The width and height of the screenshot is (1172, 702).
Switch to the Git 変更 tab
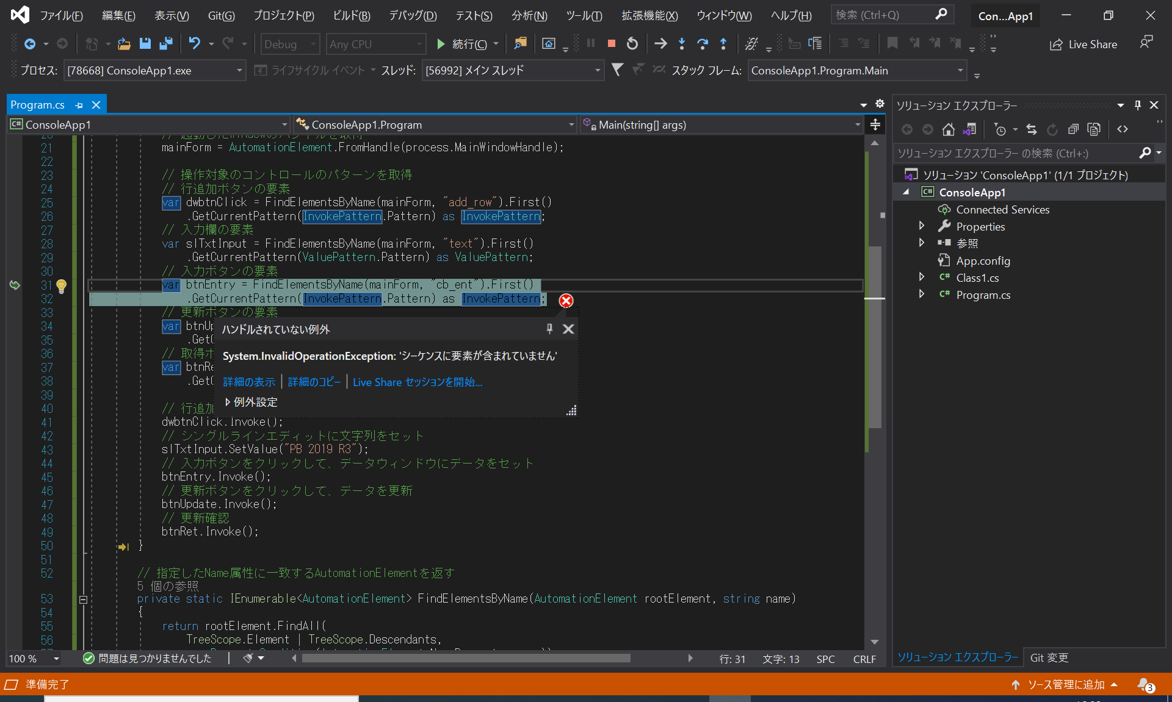tap(1049, 657)
